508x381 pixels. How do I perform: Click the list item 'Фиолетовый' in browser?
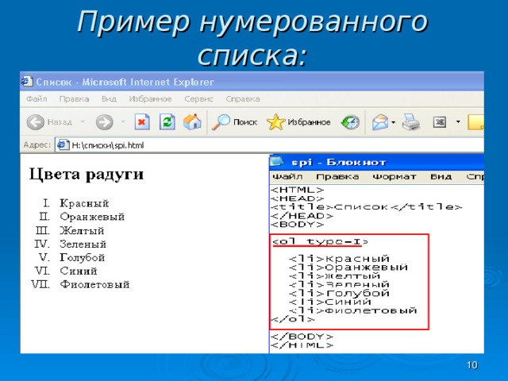(94, 284)
